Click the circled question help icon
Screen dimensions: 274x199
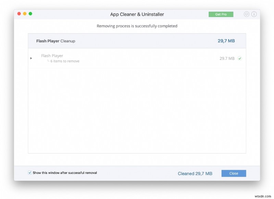tap(253, 14)
